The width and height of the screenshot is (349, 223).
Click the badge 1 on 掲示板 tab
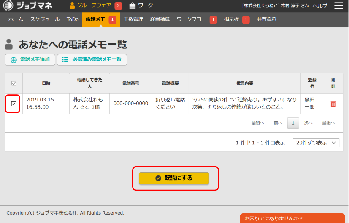click(246, 20)
